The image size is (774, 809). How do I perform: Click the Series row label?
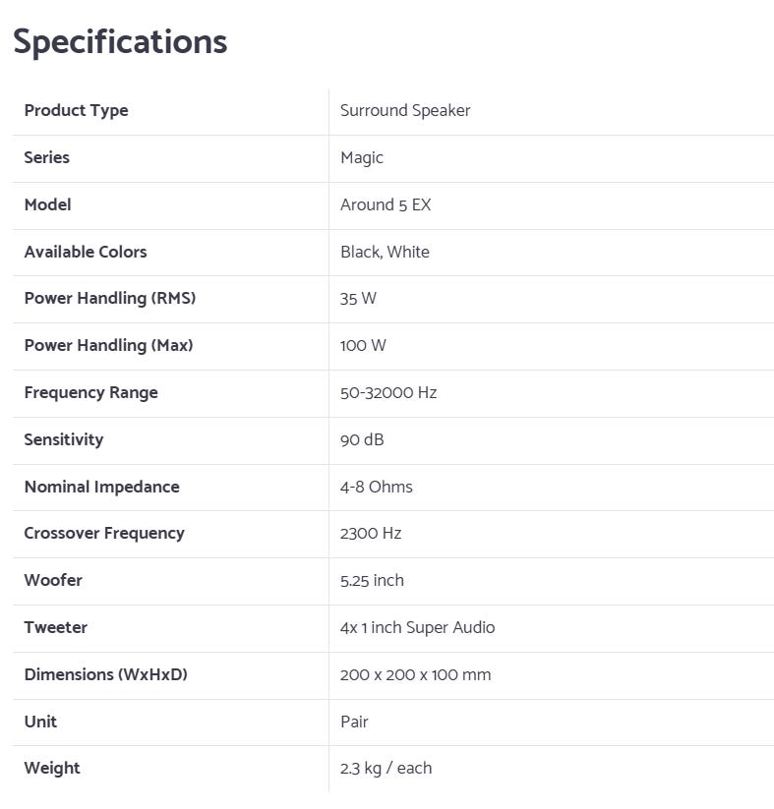tap(46, 157)
